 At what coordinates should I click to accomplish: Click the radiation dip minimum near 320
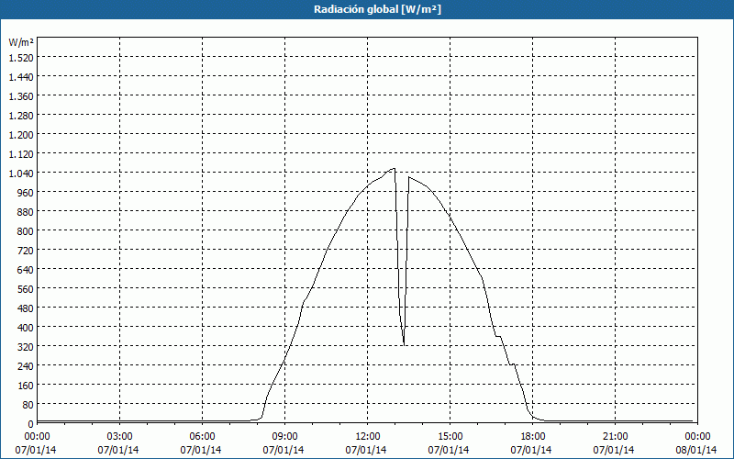coord(404,345)
